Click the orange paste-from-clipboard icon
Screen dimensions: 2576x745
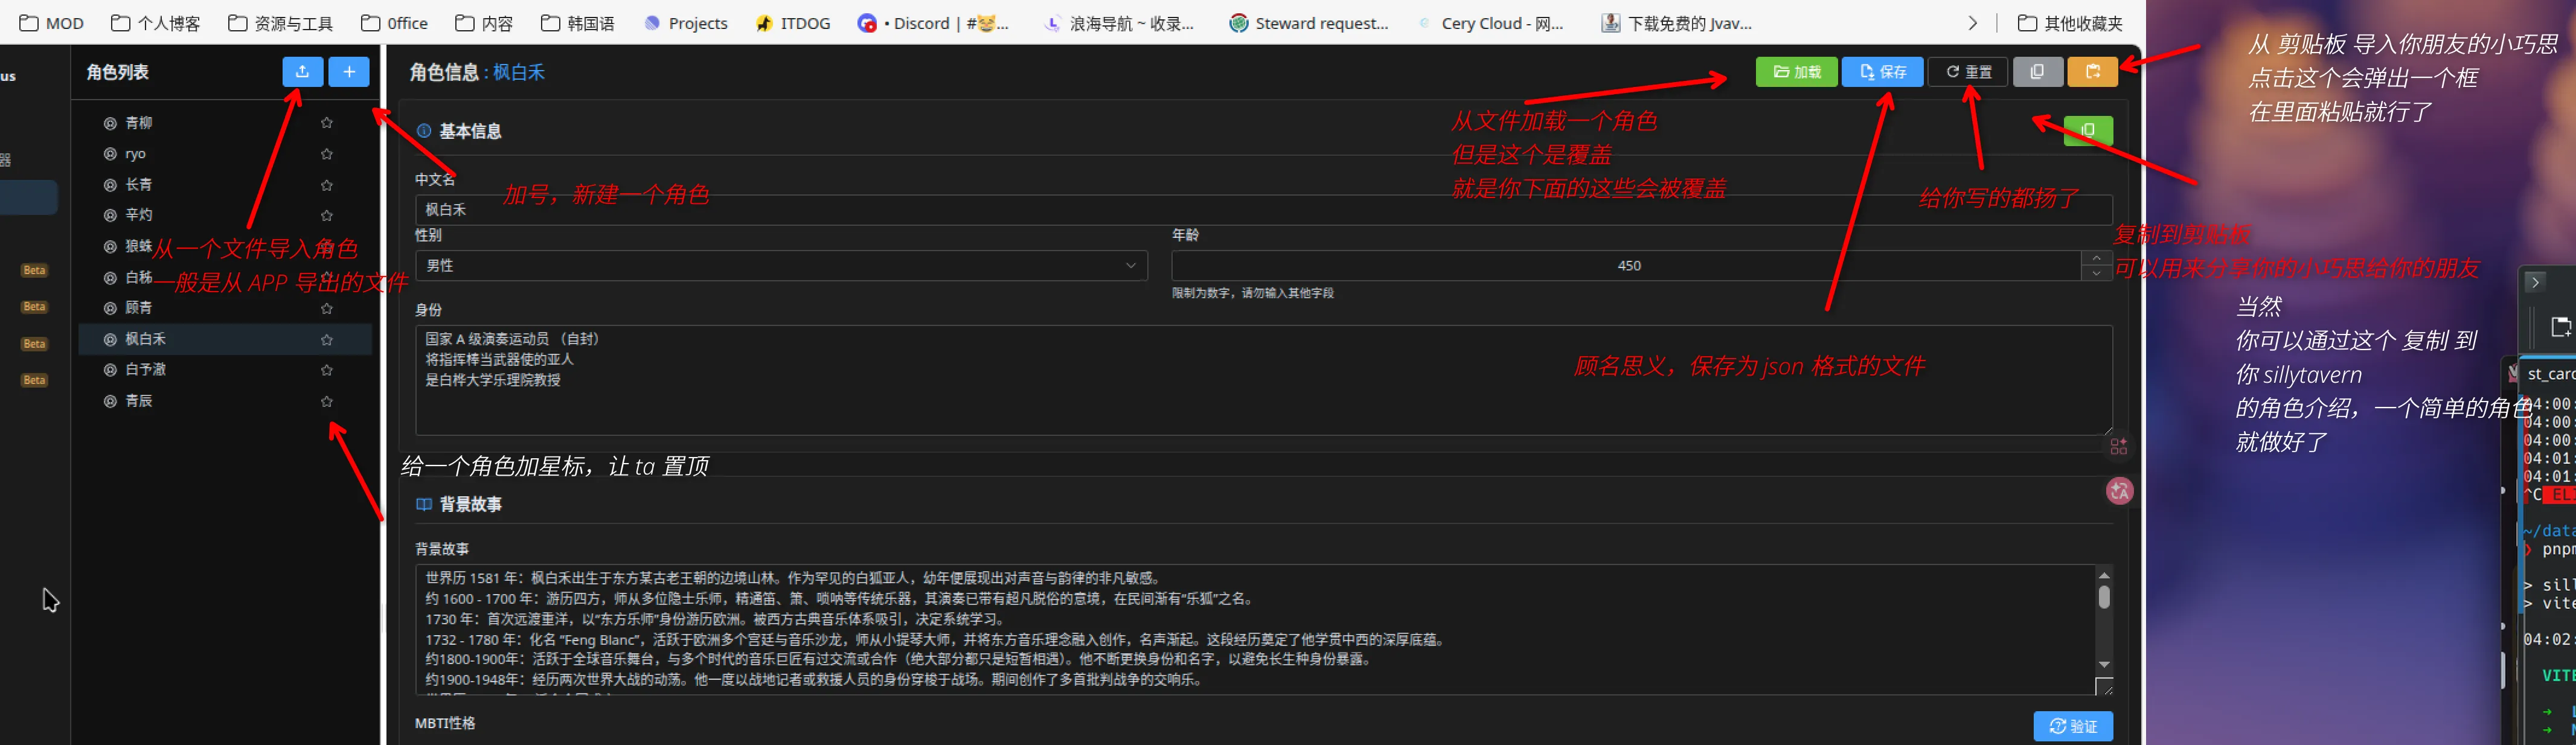pyautogui.click(x=2093, y=72)
